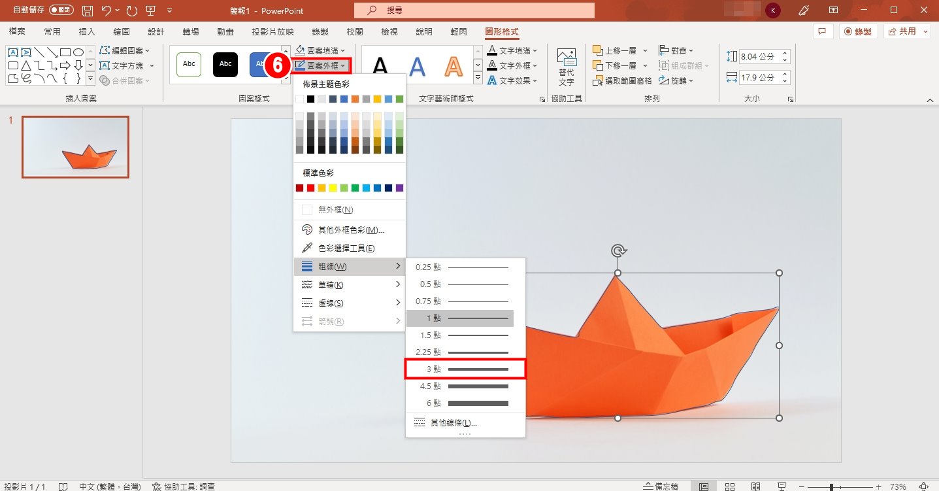Choose 色彩選擇工具 eyedropper

point(349,248)
